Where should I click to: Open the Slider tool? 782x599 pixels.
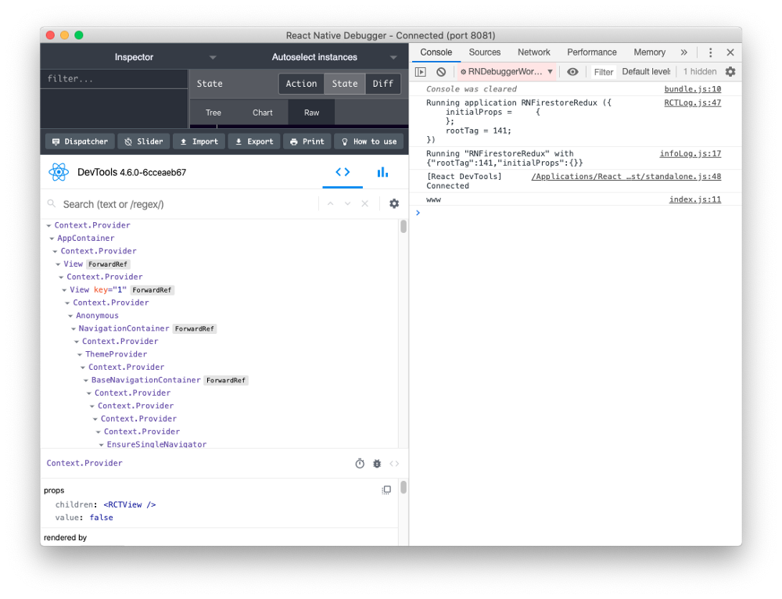[143, 142]
